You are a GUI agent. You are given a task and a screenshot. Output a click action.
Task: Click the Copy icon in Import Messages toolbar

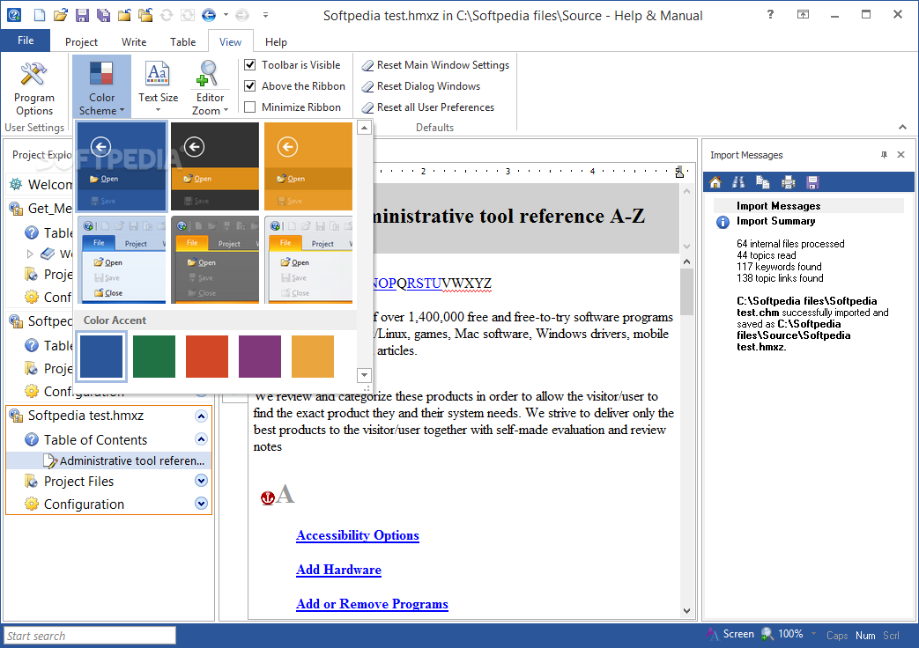pos(762,182)
